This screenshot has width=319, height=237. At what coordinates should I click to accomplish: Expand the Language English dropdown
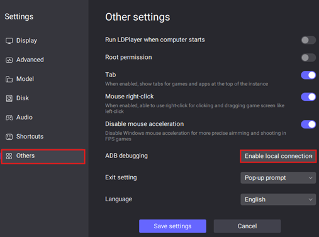pos(278,199)
